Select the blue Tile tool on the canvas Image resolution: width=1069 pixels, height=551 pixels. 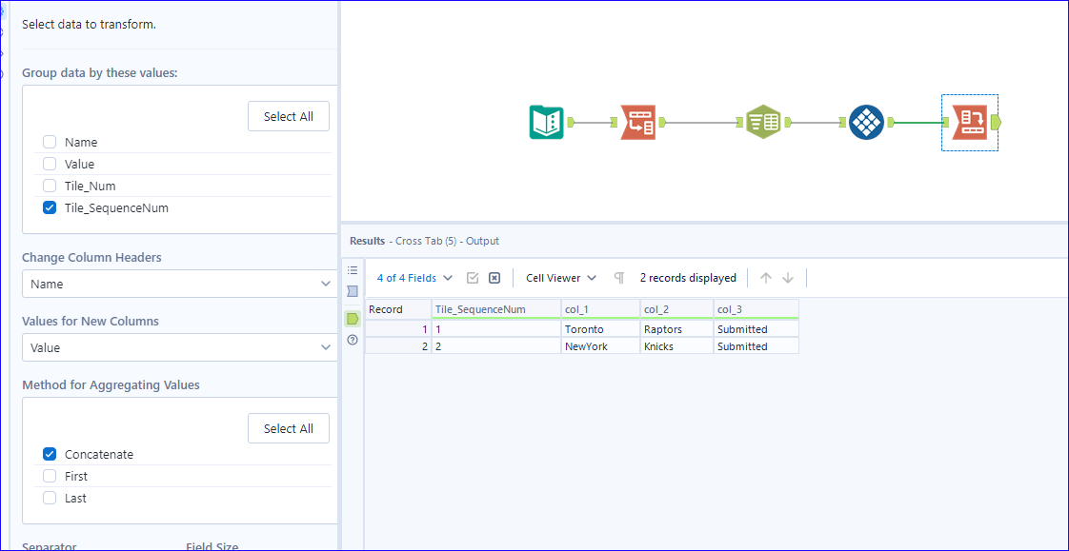(x=866, y=122)
